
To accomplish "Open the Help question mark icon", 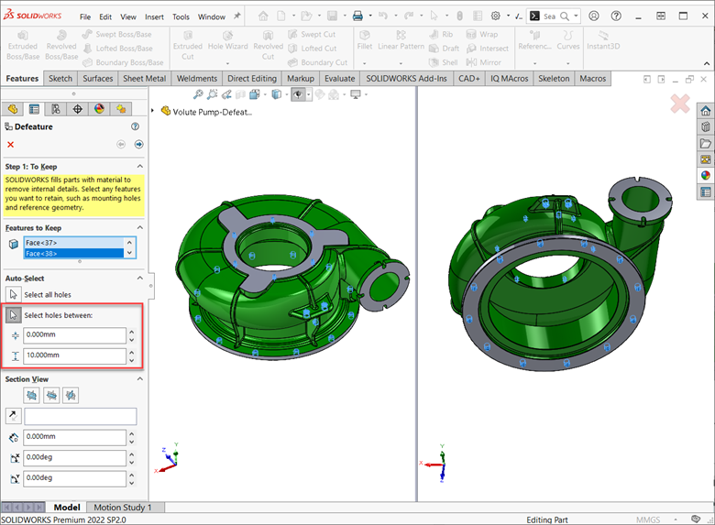I will [616, 16].
